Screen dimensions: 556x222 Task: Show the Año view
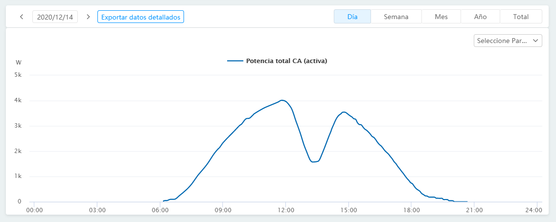point(480,17)
